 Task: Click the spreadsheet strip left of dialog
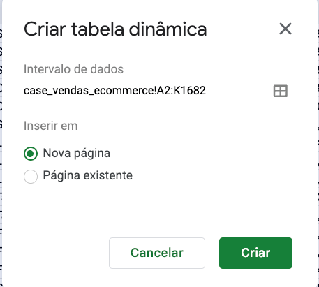[1, 143]
